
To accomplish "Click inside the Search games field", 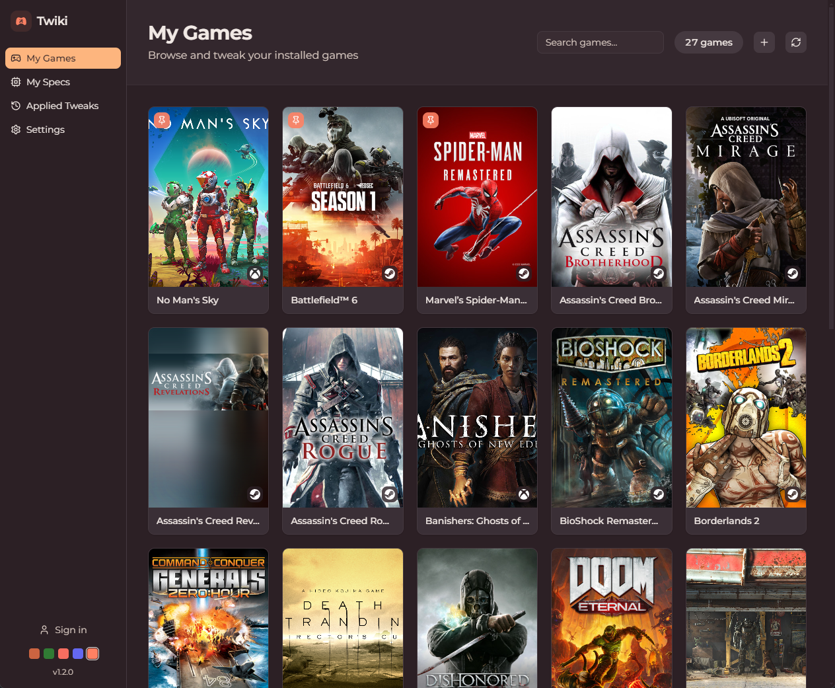I will pos(599,42).
